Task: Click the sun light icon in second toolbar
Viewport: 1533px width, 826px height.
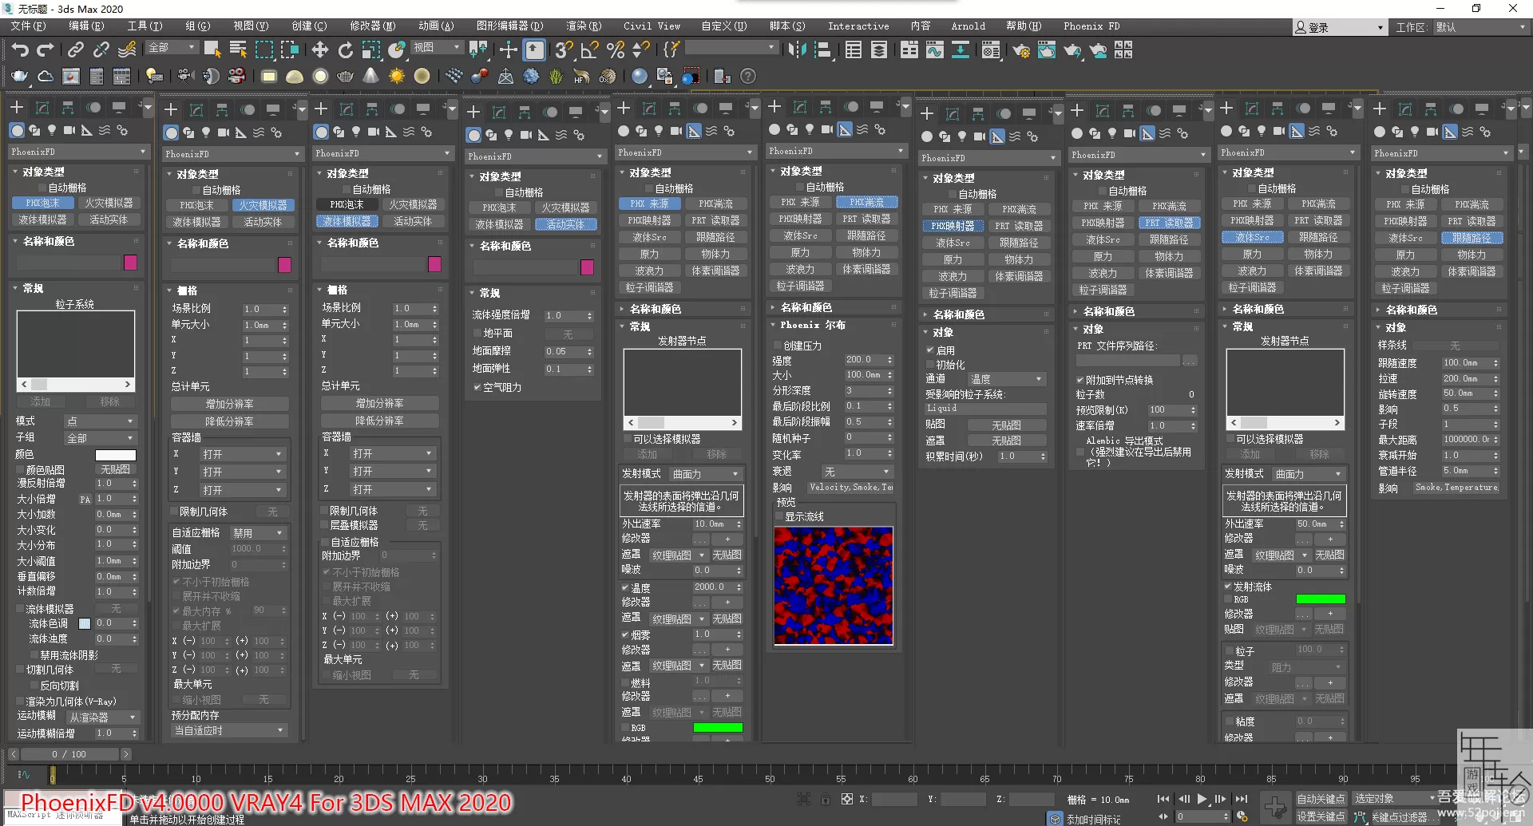Action: coord(396,77)
